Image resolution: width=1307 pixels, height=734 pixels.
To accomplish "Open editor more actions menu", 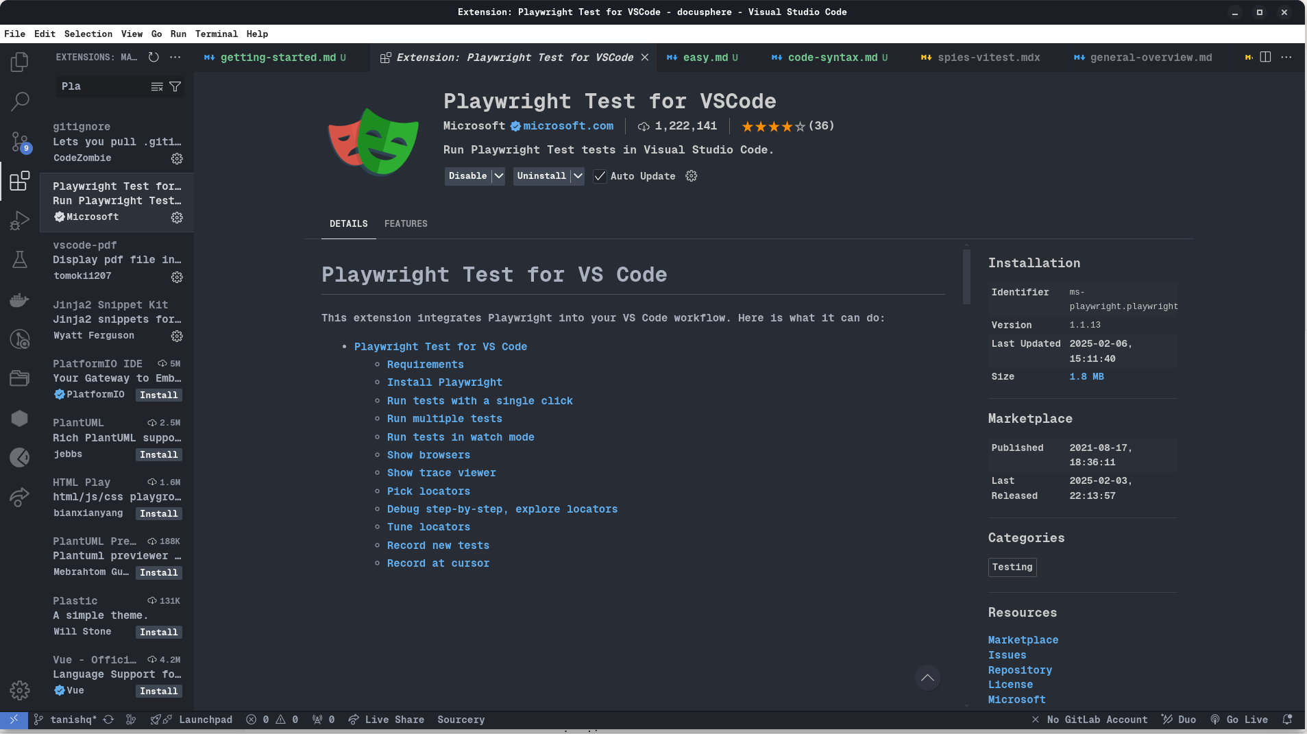I will point(1286,58).
